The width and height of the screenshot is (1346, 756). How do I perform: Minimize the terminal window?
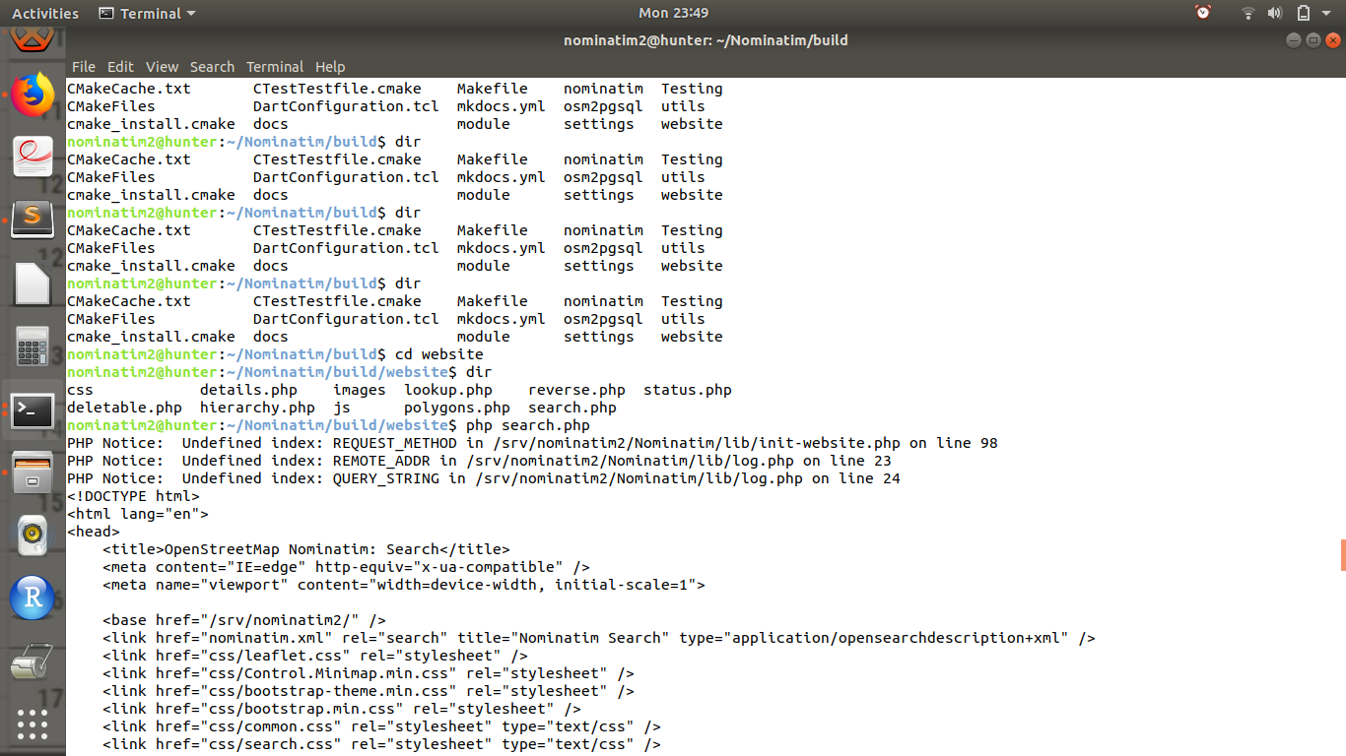(1294, 40)
